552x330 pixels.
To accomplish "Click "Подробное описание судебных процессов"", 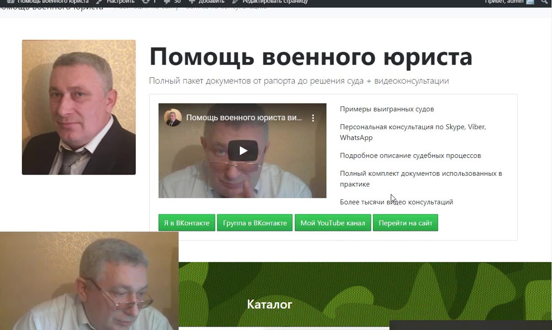I will [410, 155].
